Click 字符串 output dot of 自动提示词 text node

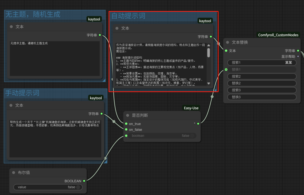211,37
